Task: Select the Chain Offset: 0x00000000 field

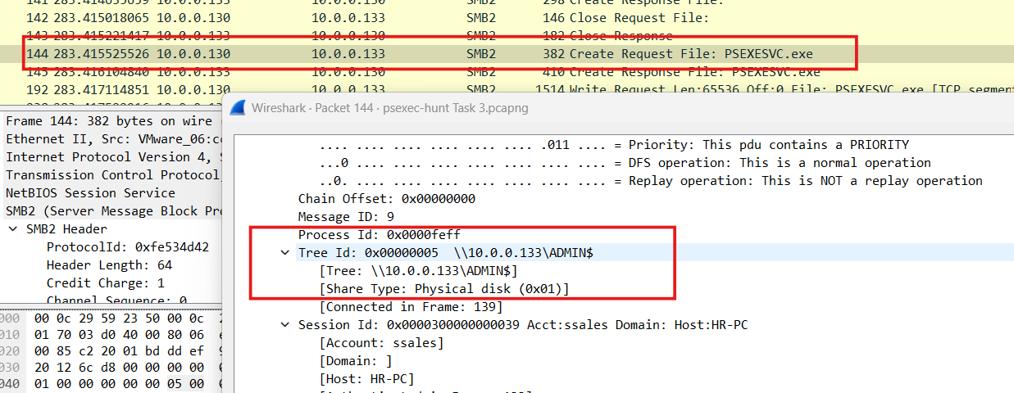Action: tap(386, 199)
